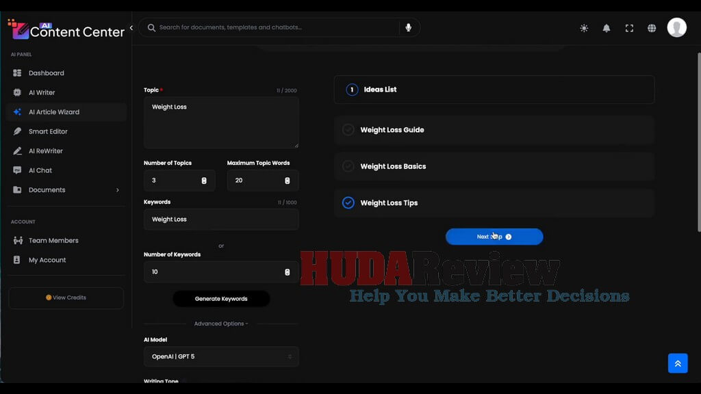
Task: Click the AI Article Wizard sparkle icon
Action: pyautogui.click(x=17, y=112)
